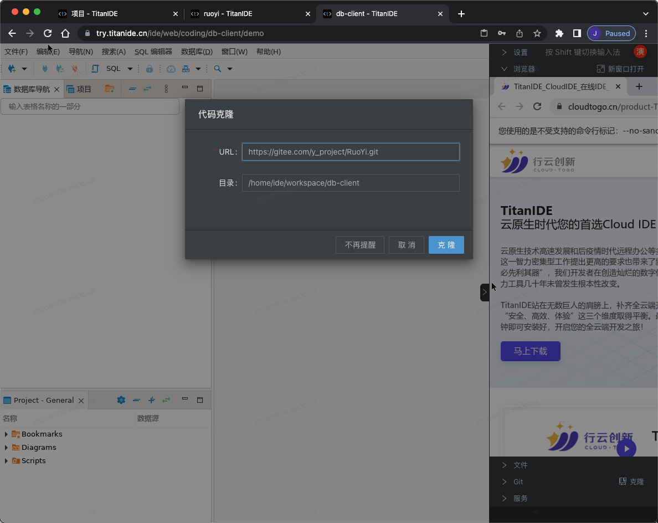Expand the Bookmarks tree node

[6, 434]
